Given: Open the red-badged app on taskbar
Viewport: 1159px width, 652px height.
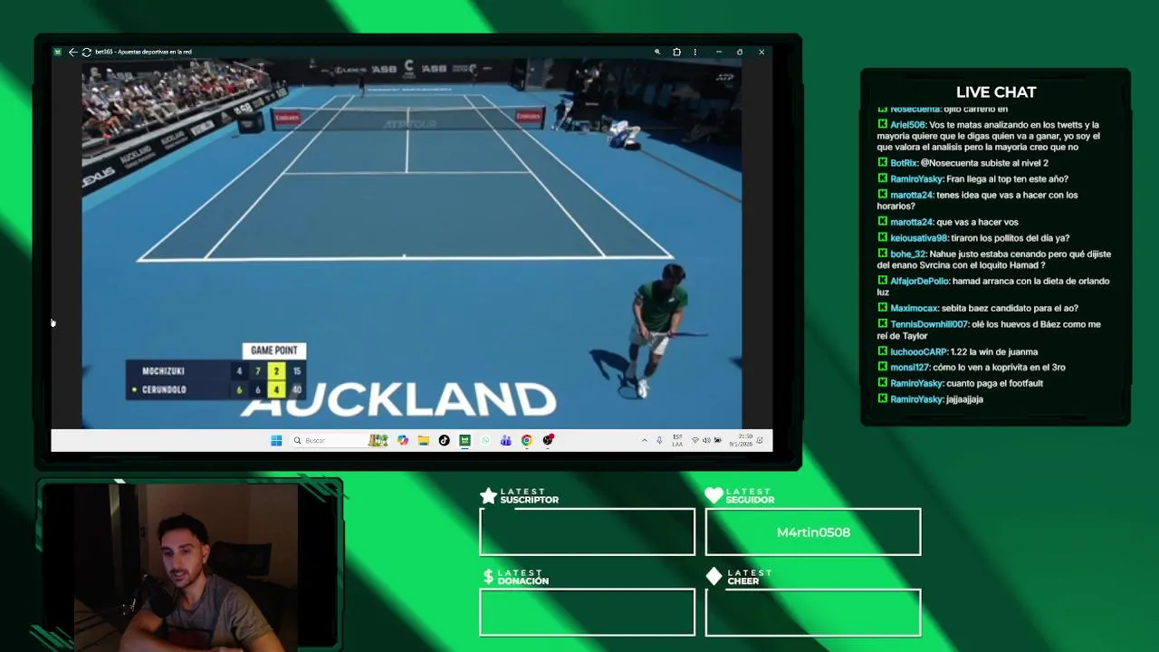Looking at the screenshot, I should tap(548, 440).
